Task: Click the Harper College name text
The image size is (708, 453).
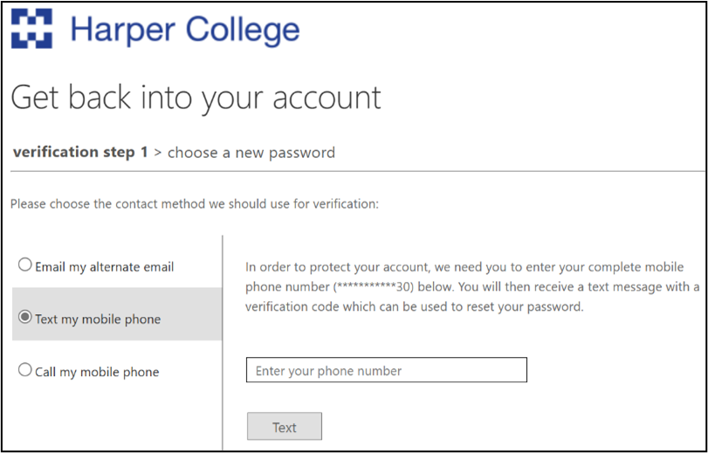Action: 185,30
